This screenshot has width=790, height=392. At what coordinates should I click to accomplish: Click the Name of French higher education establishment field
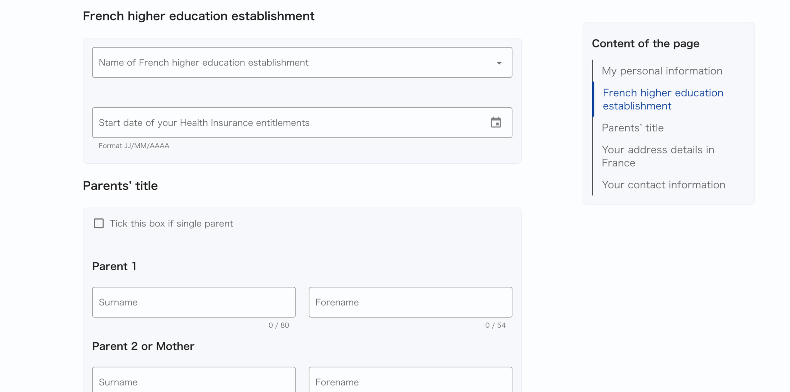(x=293, y=63)
